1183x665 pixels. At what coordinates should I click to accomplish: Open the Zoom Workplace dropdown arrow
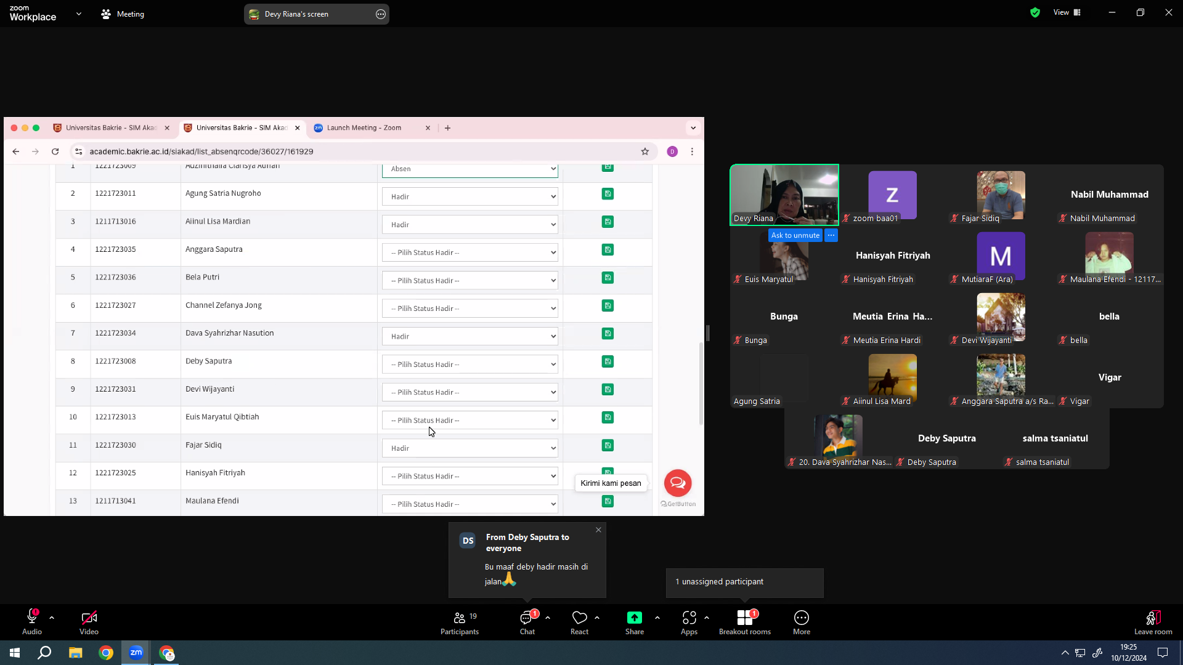click(x=79, y=14)
